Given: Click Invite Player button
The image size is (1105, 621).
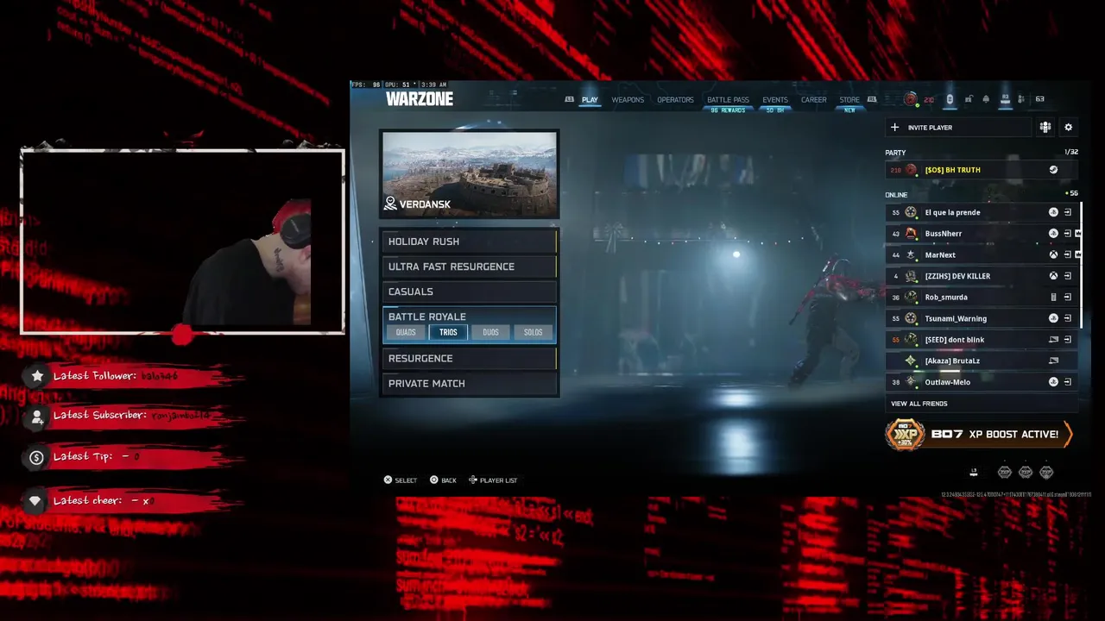Looking at the screenshot, I should point(958,128).
